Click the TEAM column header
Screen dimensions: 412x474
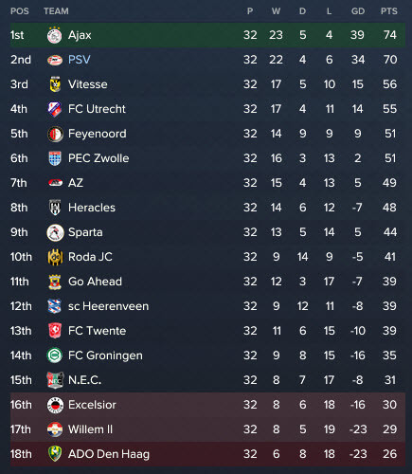[56, 11]
